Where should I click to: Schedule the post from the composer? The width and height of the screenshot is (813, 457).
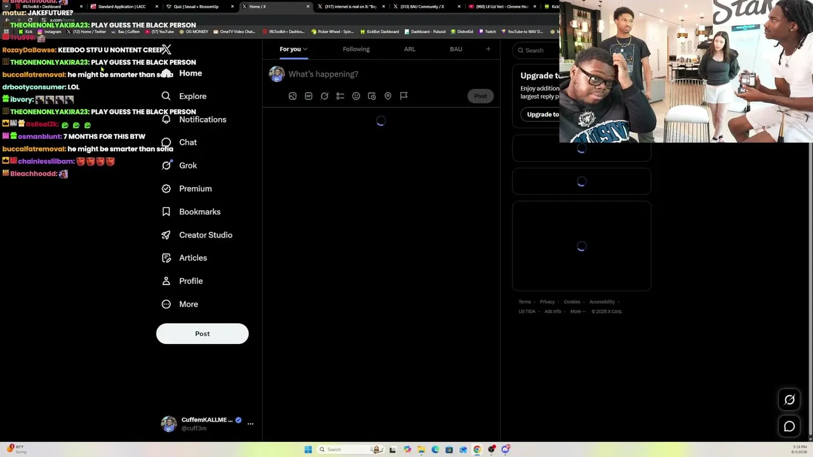(x=372, y=96)
